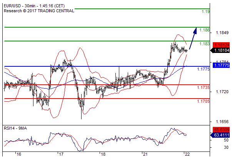Click the 1.1656 price axis value

point(222,122)
